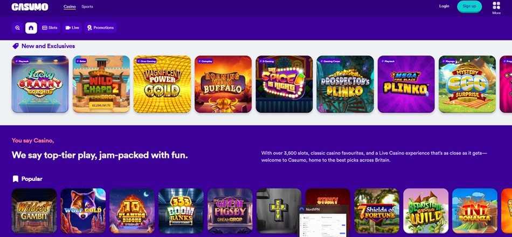
Task: Launch Prospector's Plinko game
Action: point(345,84)
